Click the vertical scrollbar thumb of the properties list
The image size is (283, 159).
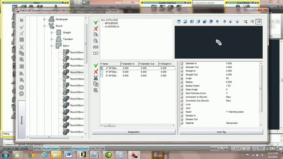(x=261, y=88)
